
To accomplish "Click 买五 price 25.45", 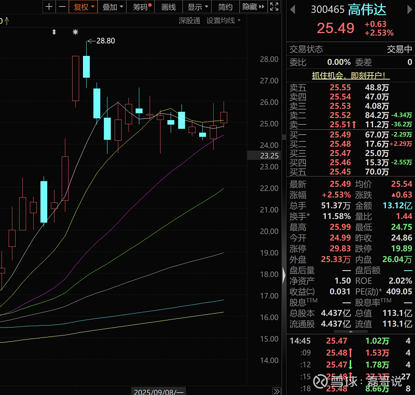I will [340, 172].
